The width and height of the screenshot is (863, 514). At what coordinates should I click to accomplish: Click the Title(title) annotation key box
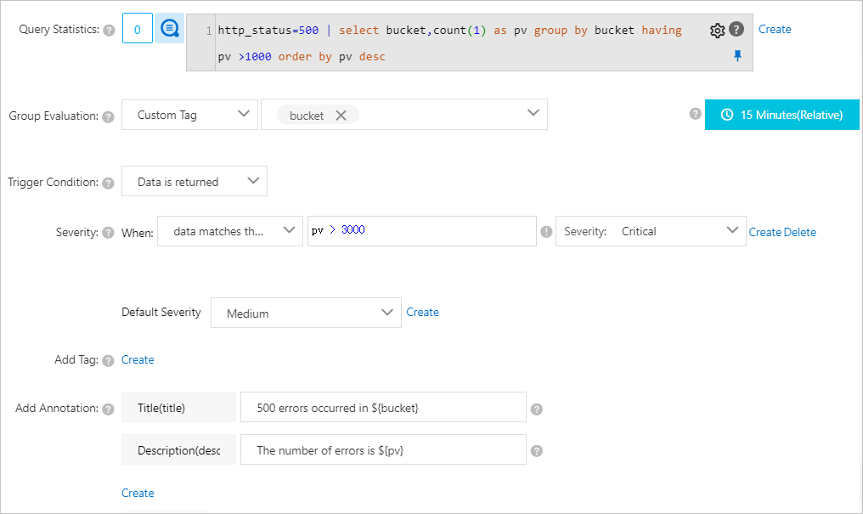pos(179,407)
